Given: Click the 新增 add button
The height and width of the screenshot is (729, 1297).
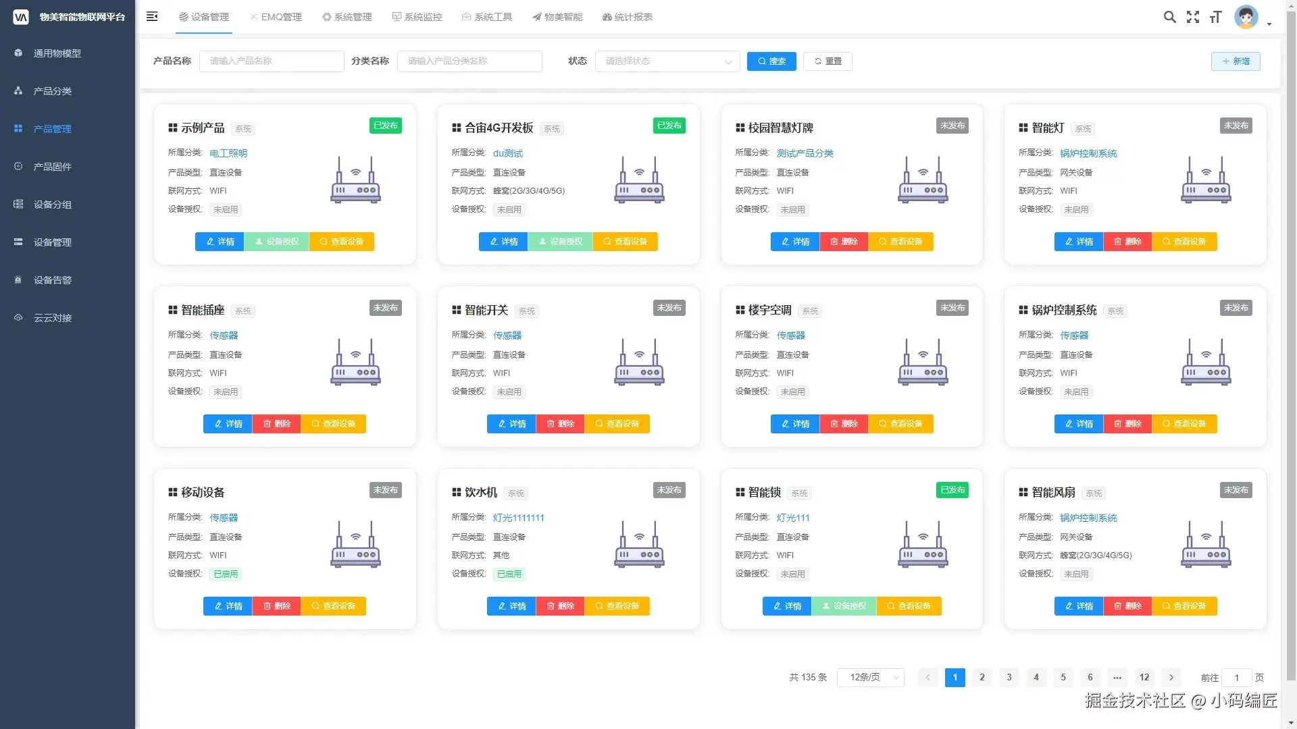Looking at the screenshot, I should tap(1236, 61).
